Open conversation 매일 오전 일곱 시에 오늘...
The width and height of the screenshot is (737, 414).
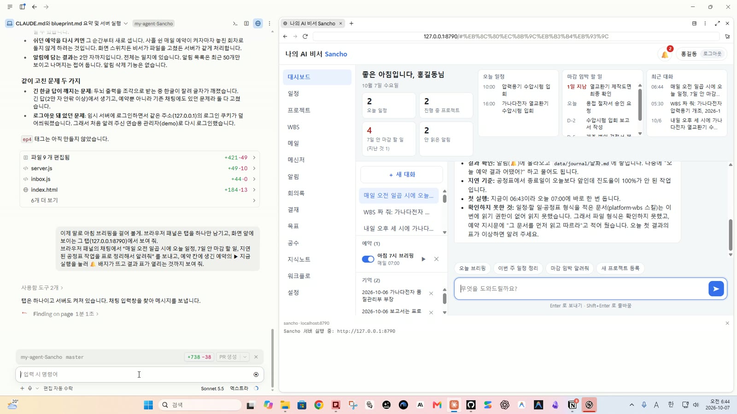(x=399, y=195)
